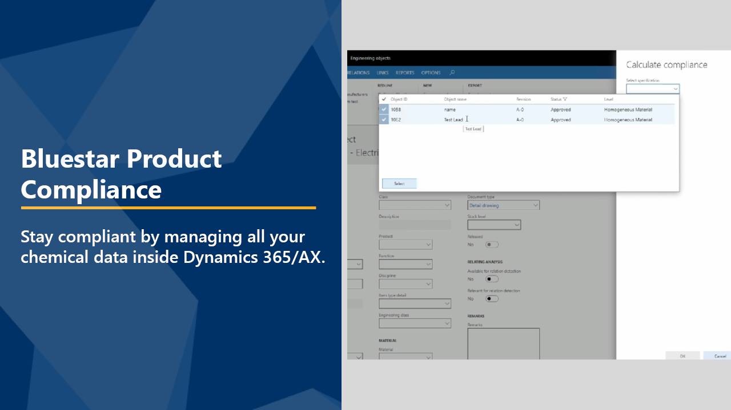Open the RELATIONS ribbon tab
This screenshot has height=410, width=731.
click(359, 73)
